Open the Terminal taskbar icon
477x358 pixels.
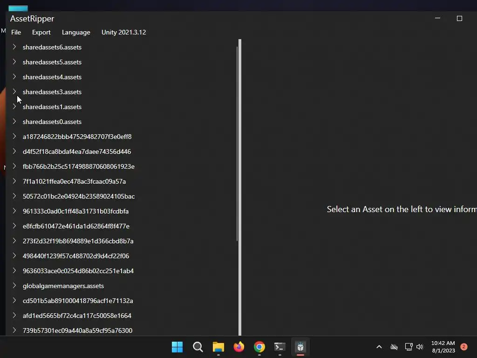tap(280, 347)
